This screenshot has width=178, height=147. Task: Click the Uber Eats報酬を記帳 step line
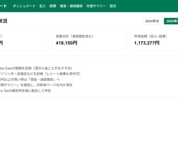(x=36, y=68)
